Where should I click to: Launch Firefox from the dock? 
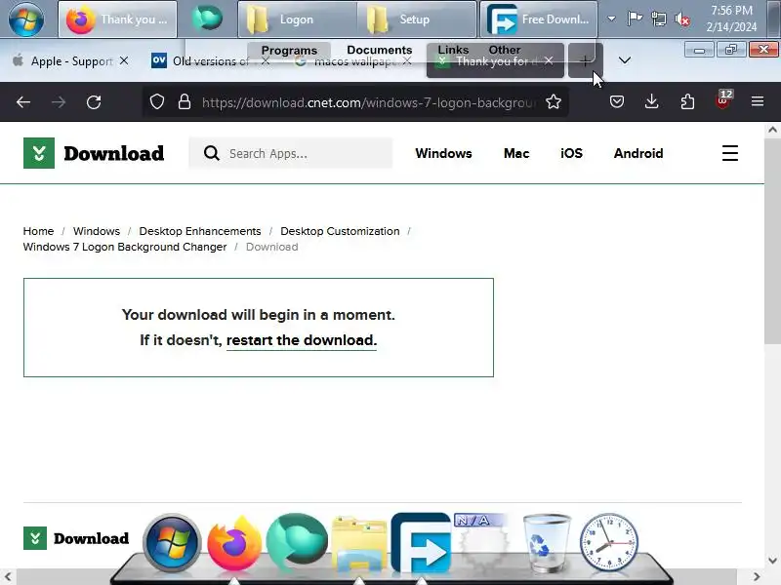coord(234,543)
